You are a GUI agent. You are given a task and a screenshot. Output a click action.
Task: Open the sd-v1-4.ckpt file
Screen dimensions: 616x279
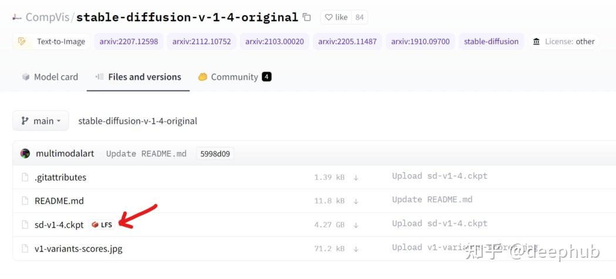(59, 224)
